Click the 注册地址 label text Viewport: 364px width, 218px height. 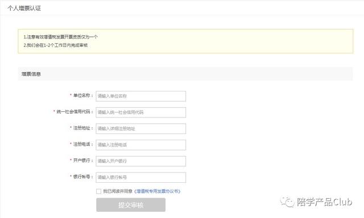pyautogui.click(x=81, y=128)
